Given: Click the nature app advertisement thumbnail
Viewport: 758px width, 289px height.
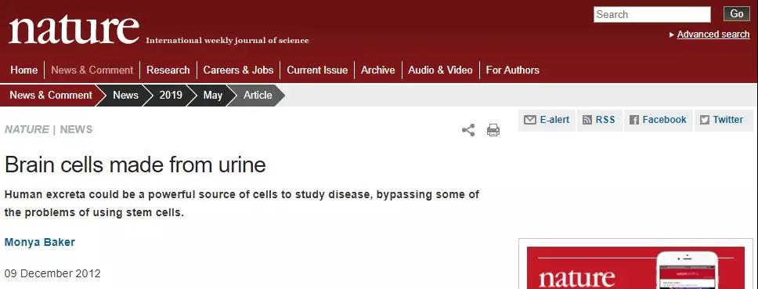Looking at the screenshot, I should (636, 268).
